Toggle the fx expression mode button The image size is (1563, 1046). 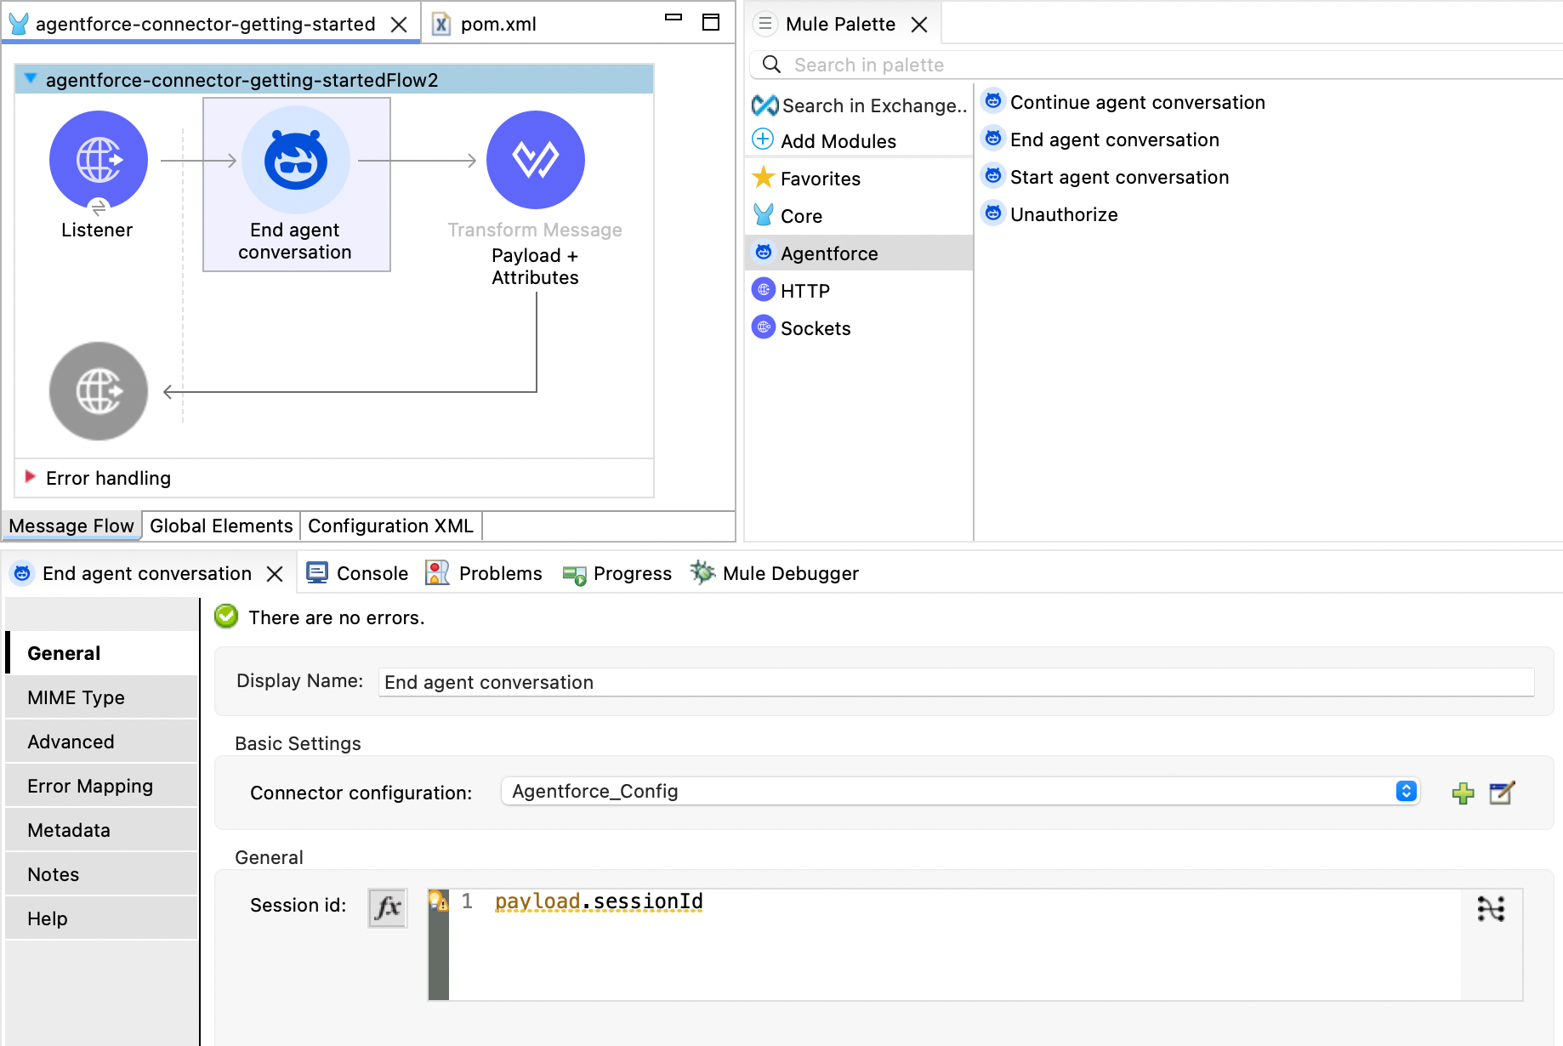coord(388,907)
